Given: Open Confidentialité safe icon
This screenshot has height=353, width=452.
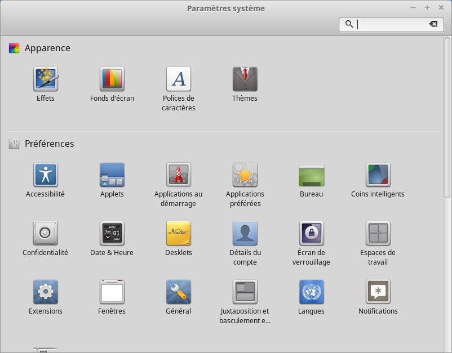Looking at the screenshot, I should click(x=46, y=233).
